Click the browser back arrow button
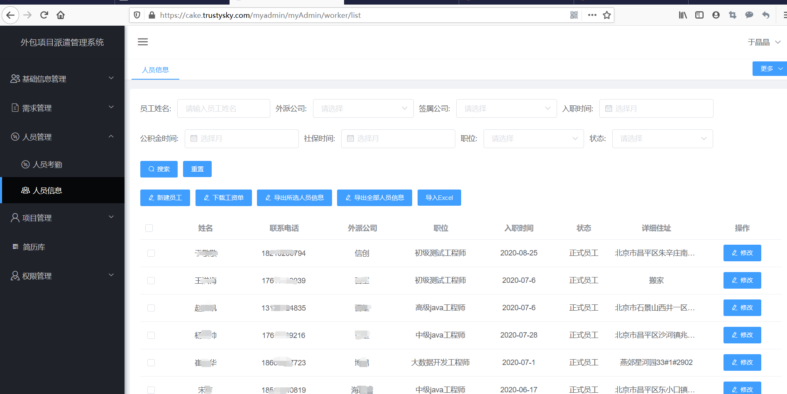 click(x=10, y=15)
